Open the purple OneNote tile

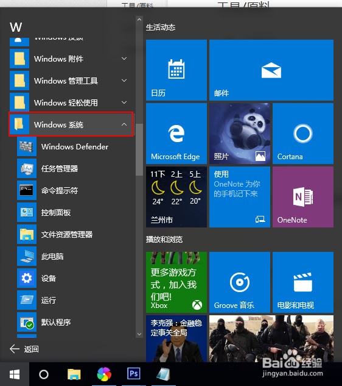click(303, 197)
